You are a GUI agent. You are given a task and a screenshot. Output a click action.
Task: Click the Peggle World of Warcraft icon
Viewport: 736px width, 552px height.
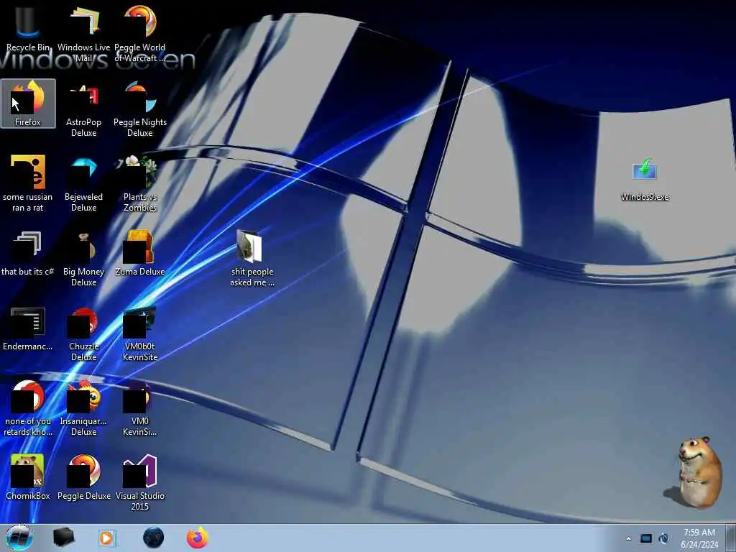(x=140, y=33)
